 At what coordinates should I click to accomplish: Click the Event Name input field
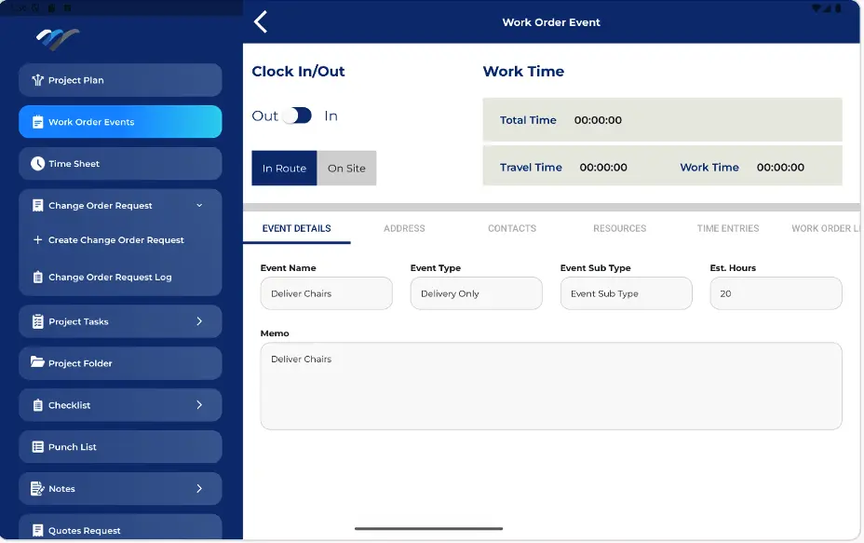pyautogui.click(x=326, y=293)
